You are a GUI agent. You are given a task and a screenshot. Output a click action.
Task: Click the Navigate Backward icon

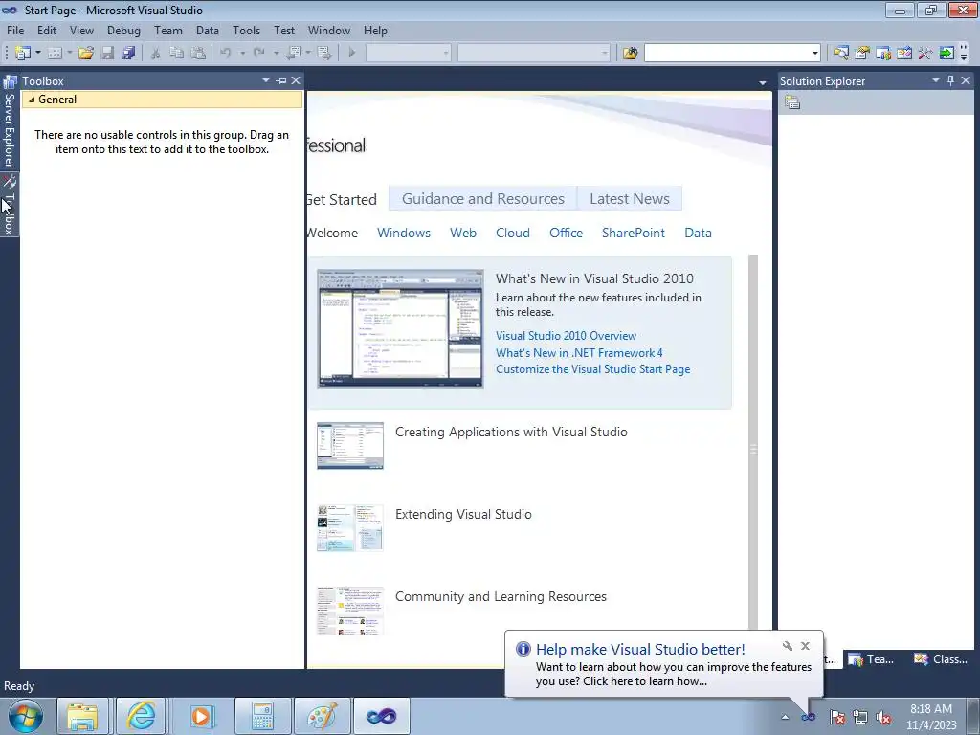point(293,54)
